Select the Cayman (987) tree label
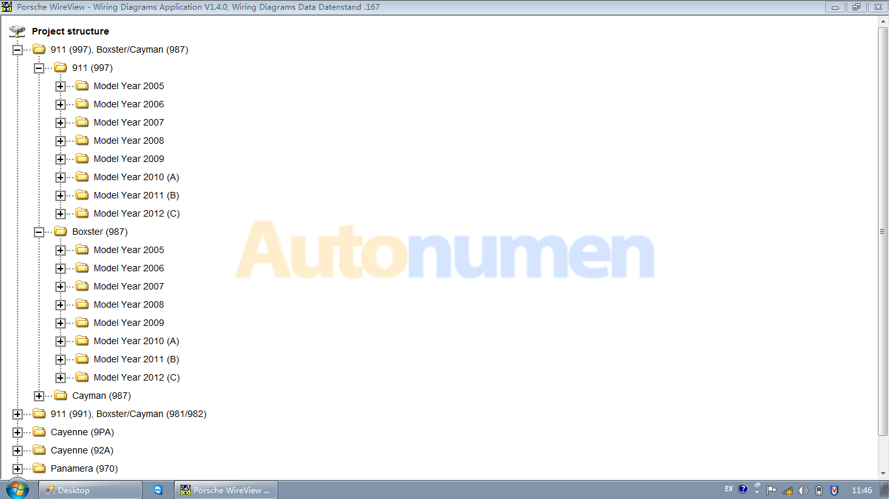 pos(102,396)
